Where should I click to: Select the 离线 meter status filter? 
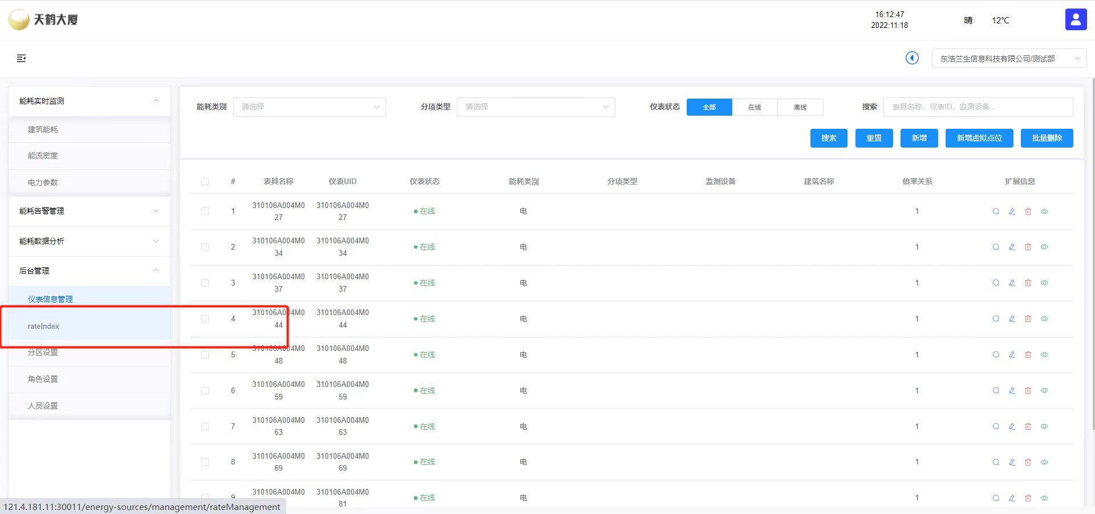(x=800, y=107)
